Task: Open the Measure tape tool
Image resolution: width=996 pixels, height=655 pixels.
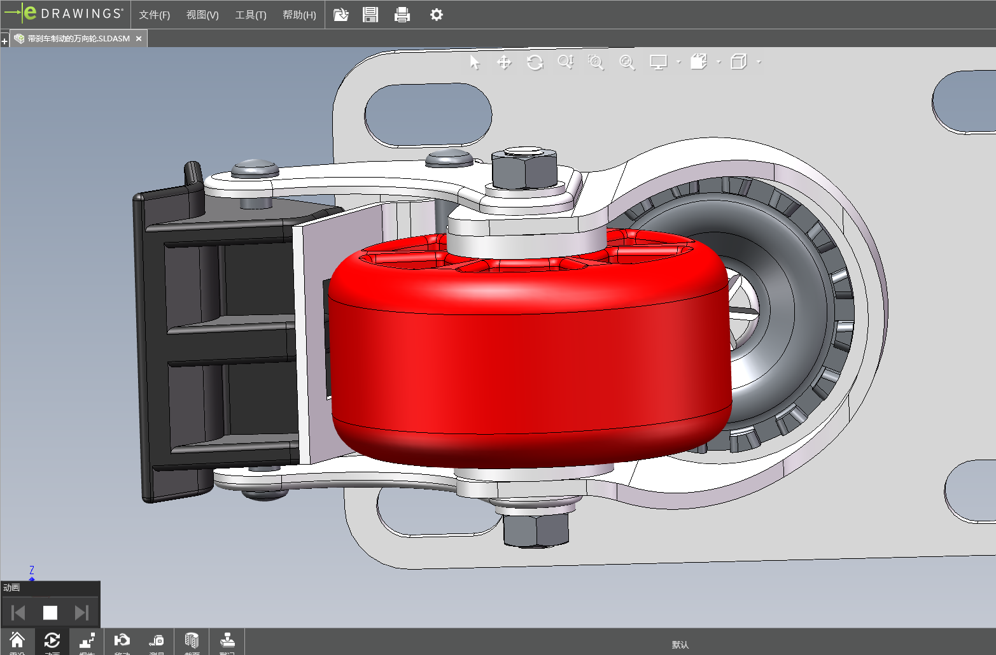Action: [x=157, y=642]
